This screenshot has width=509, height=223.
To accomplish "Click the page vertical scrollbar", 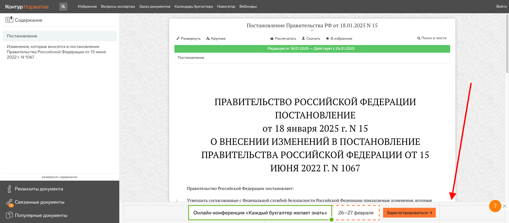I will 507,44.
